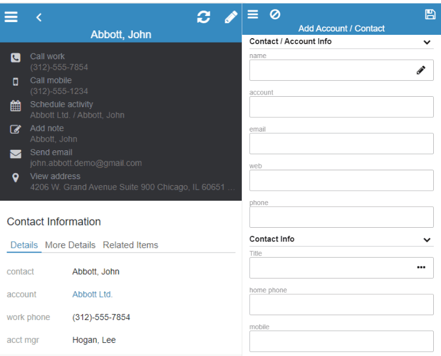Open the More Details tab
441x356 pixels.
70,245
